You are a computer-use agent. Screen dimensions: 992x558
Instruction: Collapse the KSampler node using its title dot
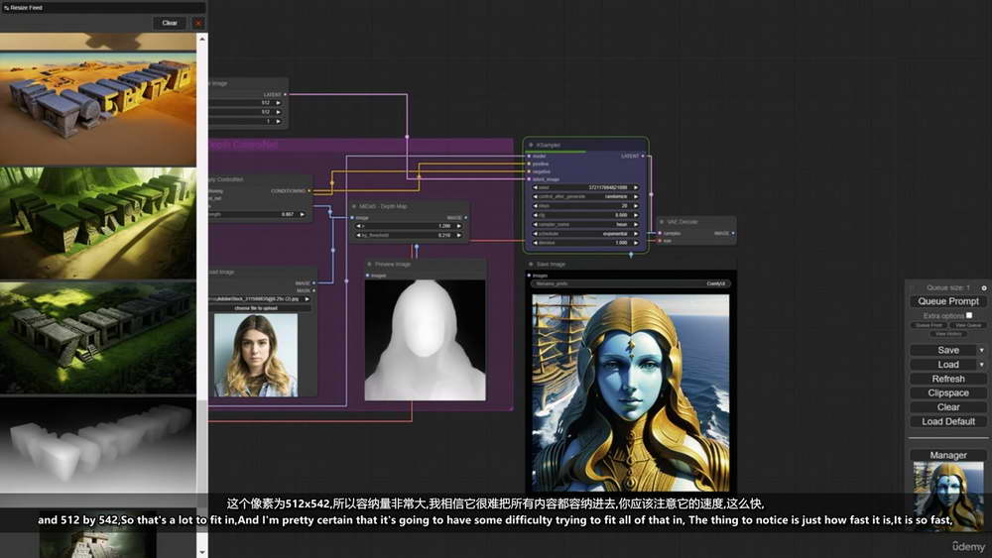(x=531, y=146)
